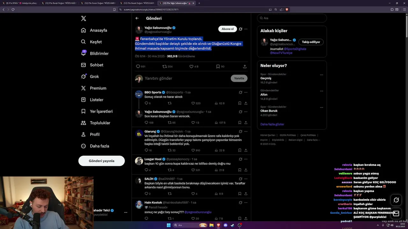Open @SportsDigitale link in bio
The image size is (408, 229).
point(295,49)
